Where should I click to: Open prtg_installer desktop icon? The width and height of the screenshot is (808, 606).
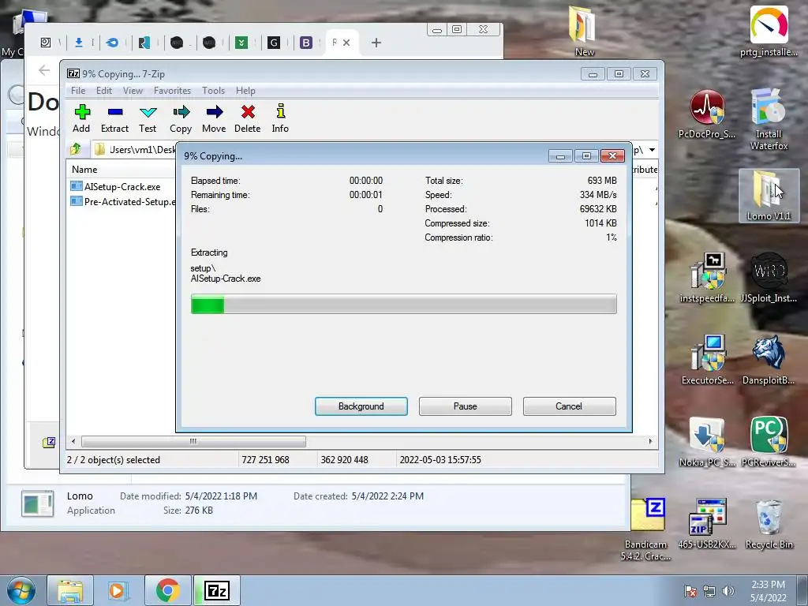pyautogui.click(x=769, y=31)
